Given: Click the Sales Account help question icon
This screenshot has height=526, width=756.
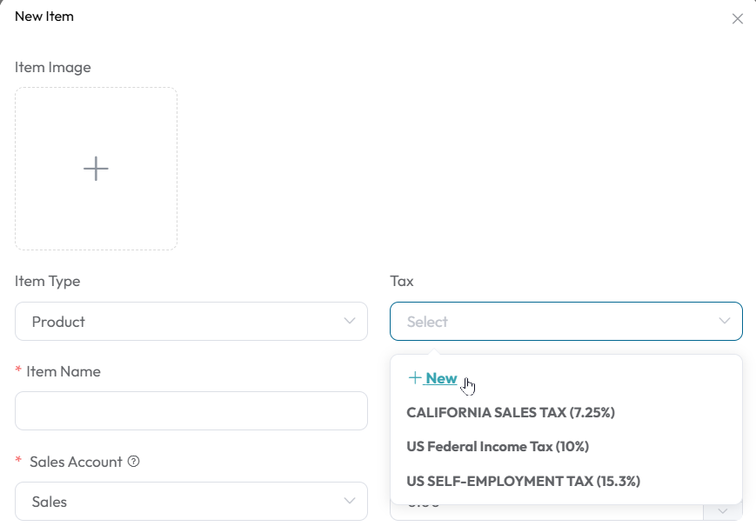Looking at the screenshot, I should (x=134, y=462).
